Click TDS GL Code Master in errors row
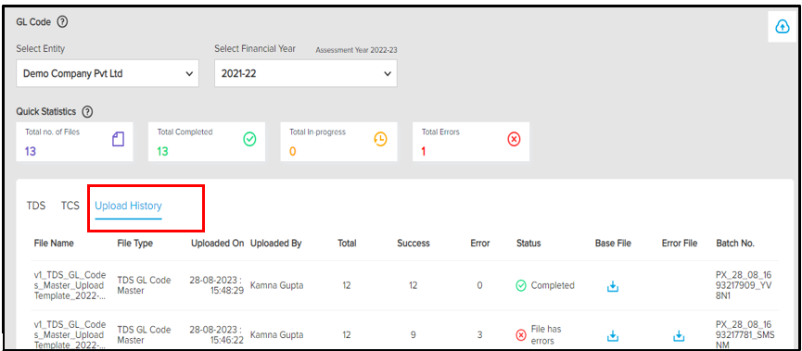The image size is (802, 351). pos(144,335)
